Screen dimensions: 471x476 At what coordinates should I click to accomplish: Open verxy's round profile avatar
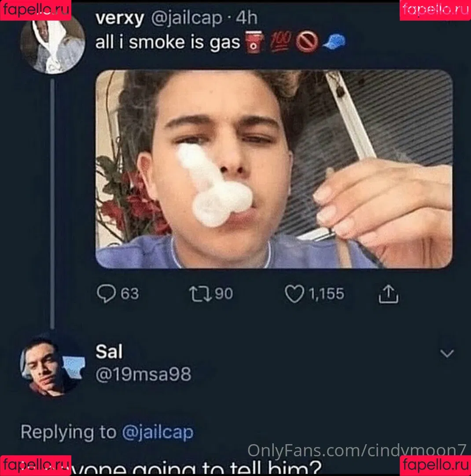[52, 42]
